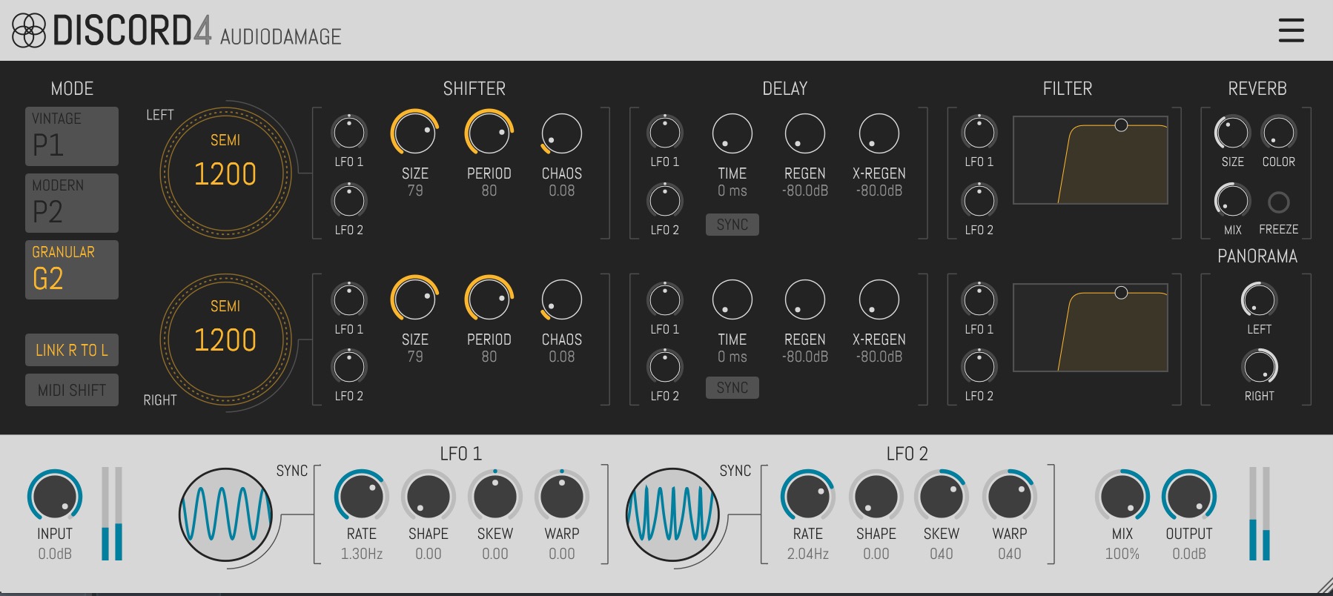Open the hamburger menu at top right
This screenshot has width=1333, height=596.
pos(1291,30)
